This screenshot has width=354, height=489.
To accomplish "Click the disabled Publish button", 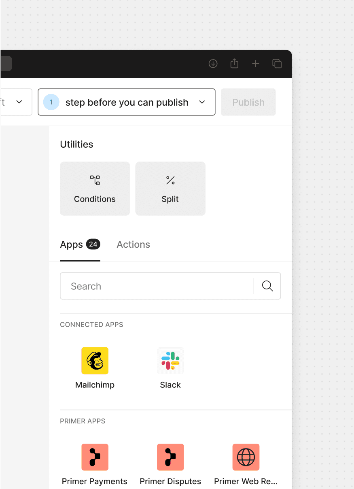I will pyautogui.click(x=248, y=102).
